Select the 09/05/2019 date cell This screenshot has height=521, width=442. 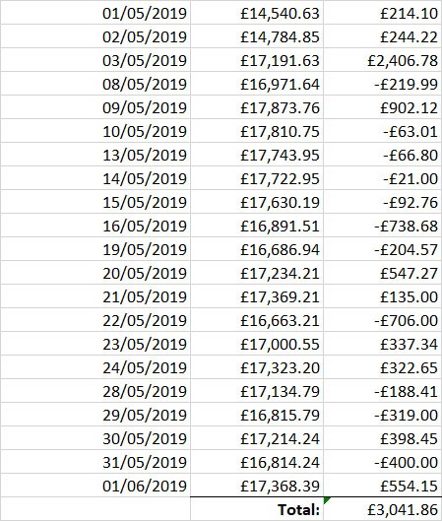[x=95, y=107]
